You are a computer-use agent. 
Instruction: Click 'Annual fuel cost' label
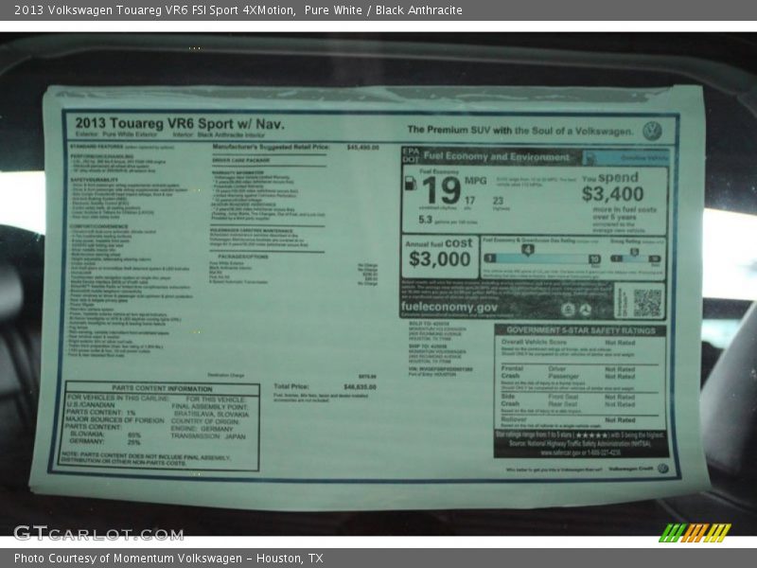click(439, 243)
